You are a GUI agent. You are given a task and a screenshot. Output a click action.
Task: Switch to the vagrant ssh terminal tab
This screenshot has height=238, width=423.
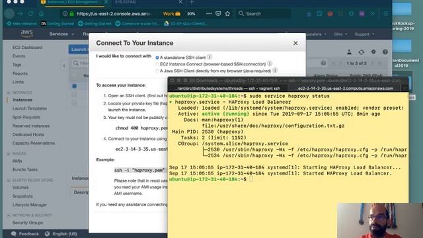point(227,88)
